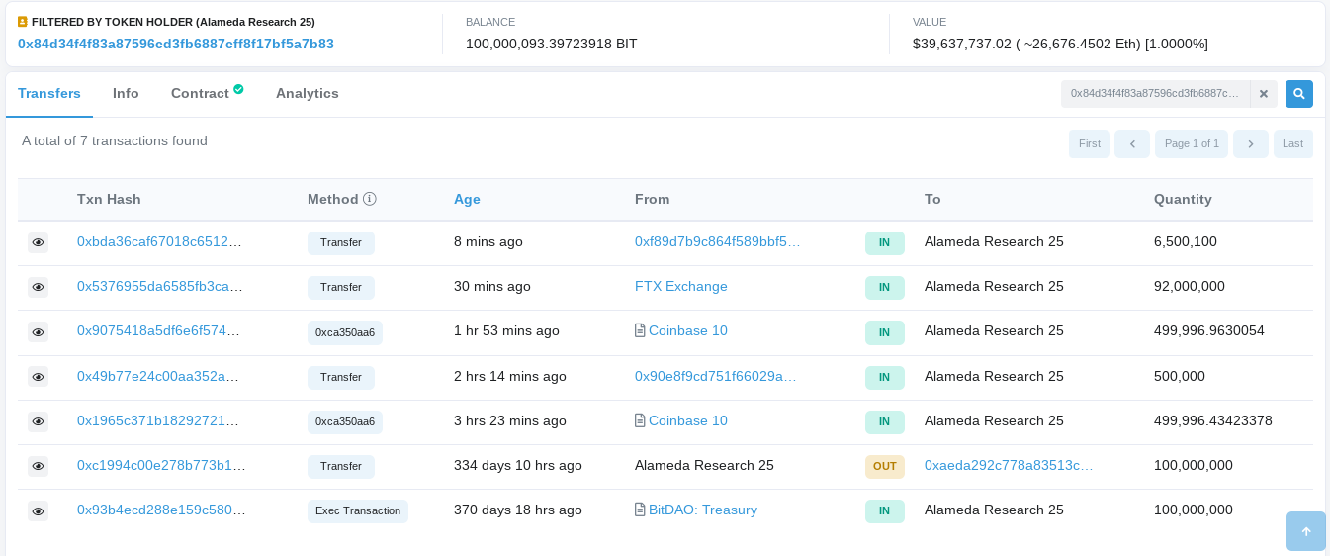Open transaction hash 0xbda36caf67018c6512

point(159,241)
